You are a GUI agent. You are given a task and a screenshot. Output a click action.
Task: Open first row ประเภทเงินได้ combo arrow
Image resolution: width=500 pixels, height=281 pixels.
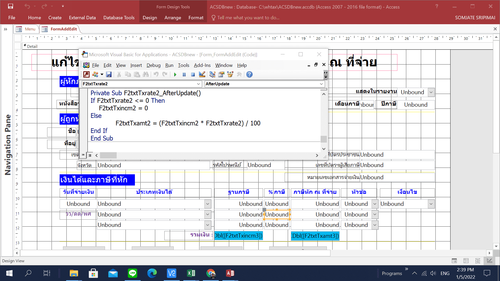[208, 204]
